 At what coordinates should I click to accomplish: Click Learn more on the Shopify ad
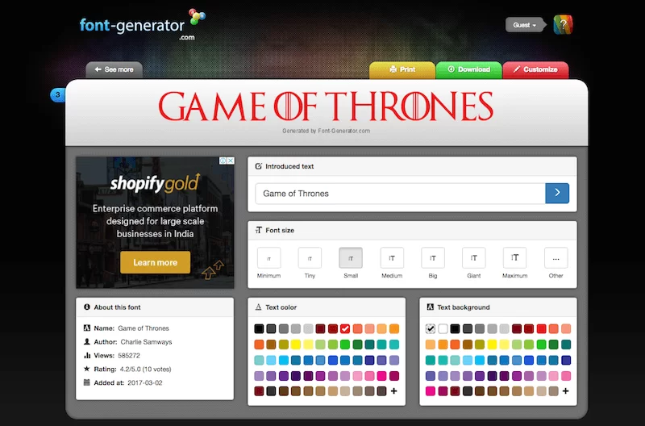[x=155, y=262]
